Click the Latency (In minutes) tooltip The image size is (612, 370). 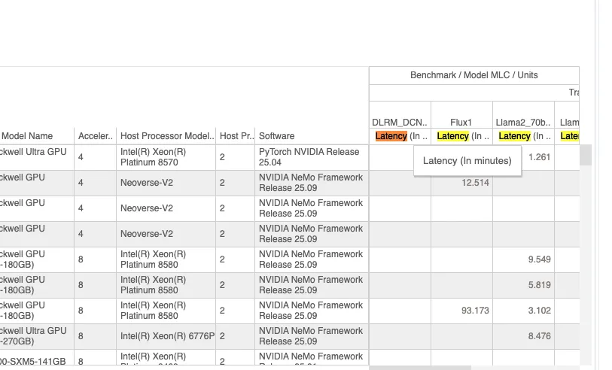coord(467,160)
